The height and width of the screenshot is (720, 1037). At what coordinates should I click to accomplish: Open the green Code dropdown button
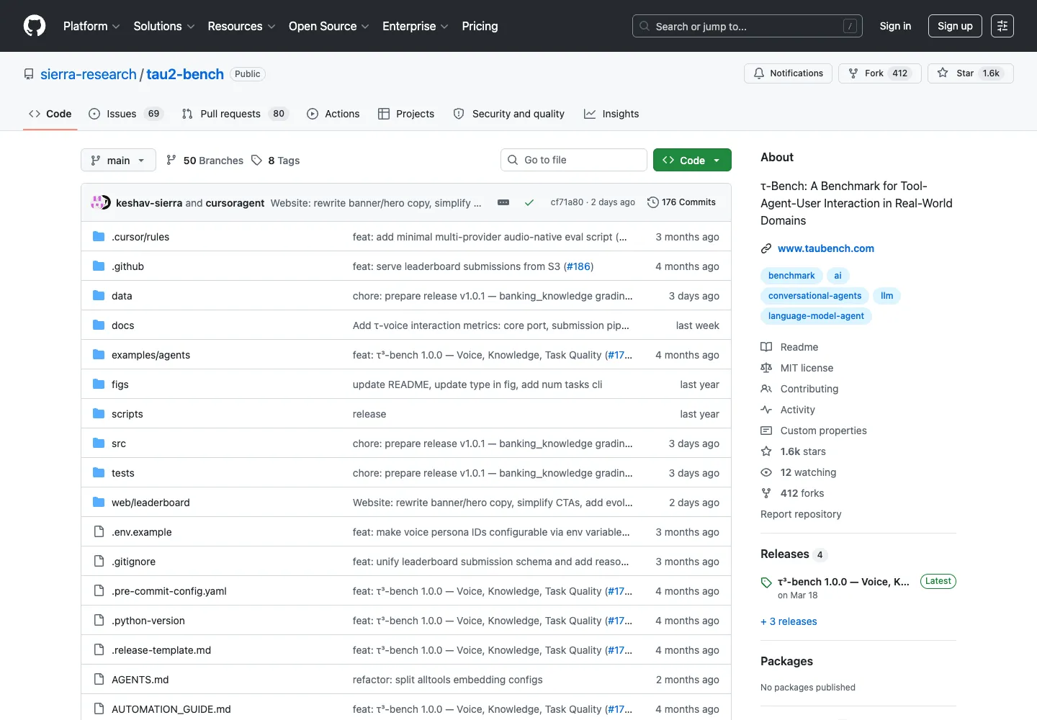(x=692, y=160)
